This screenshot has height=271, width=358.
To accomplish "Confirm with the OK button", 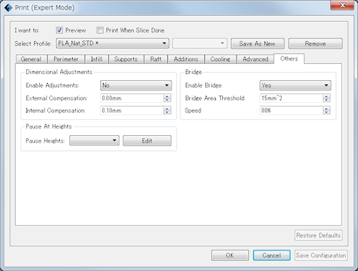I will (x=230, y=255).
